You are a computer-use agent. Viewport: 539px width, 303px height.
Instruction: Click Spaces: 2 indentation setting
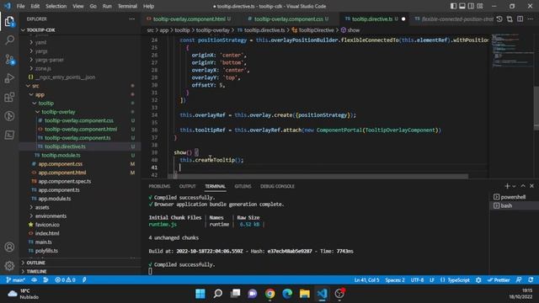pos(395,280)
